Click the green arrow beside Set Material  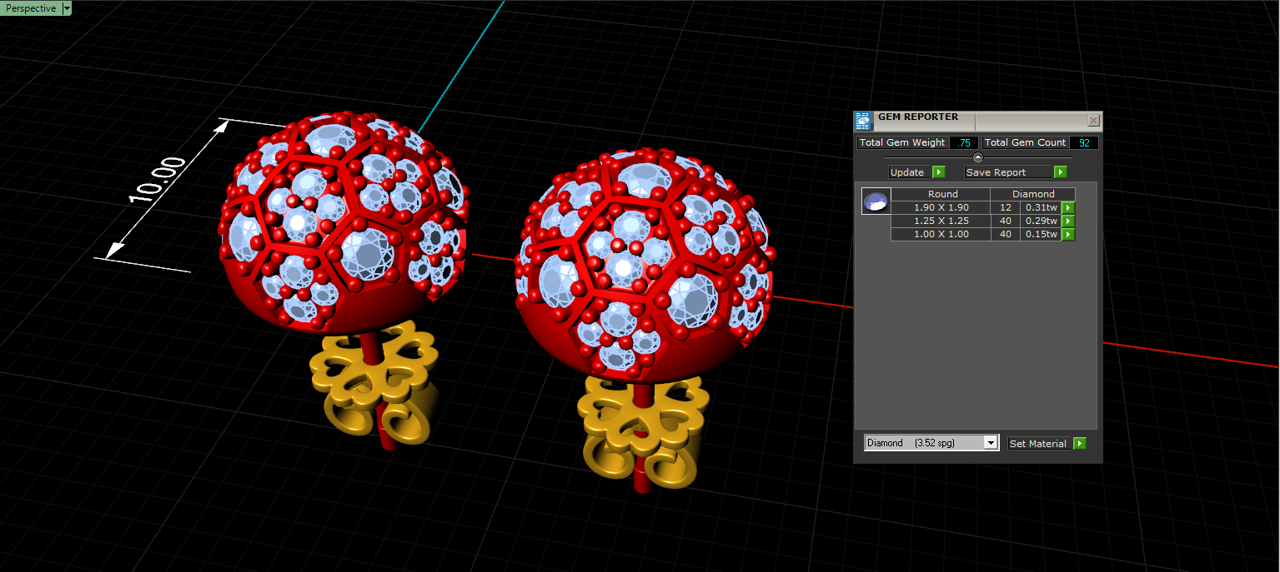(x=1080, y=444)
